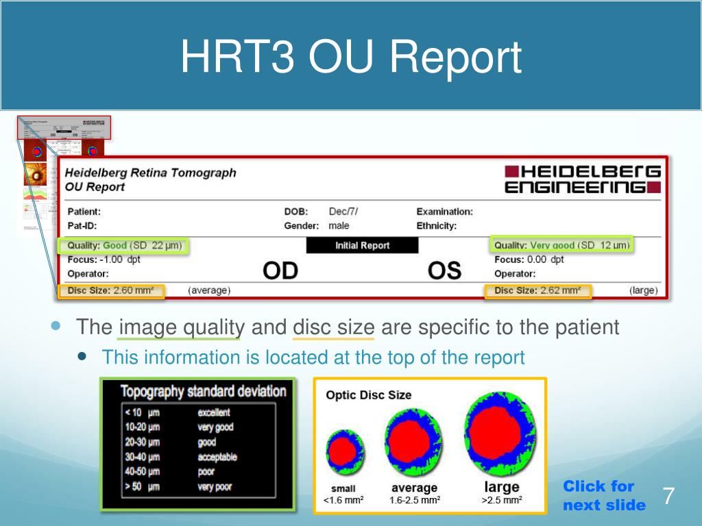
Task: Select the large optic disc image
Action: tap(500, 434)
